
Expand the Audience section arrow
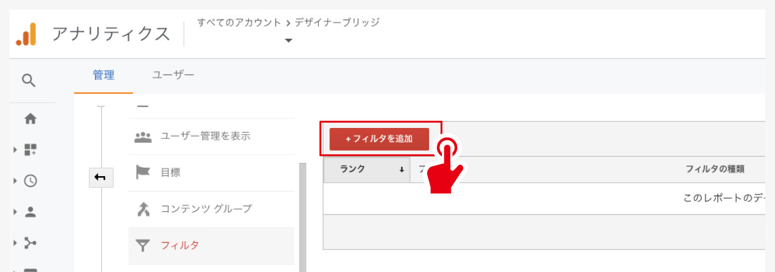tap(15, 212)
